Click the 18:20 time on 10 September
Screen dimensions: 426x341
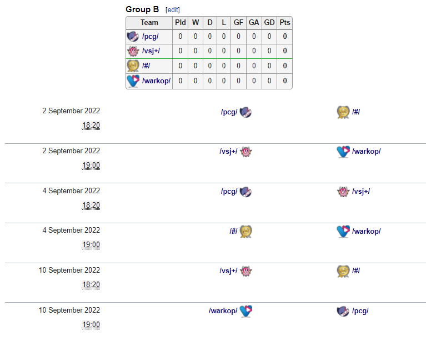pos(91,285)
